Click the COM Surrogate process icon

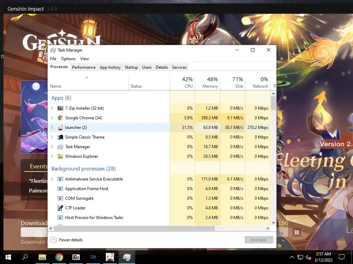coord(60,198)
